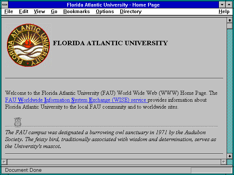
Task: Click the title bar text 'Florida Atlantic University - Home Page'
Action: (113, 5)
